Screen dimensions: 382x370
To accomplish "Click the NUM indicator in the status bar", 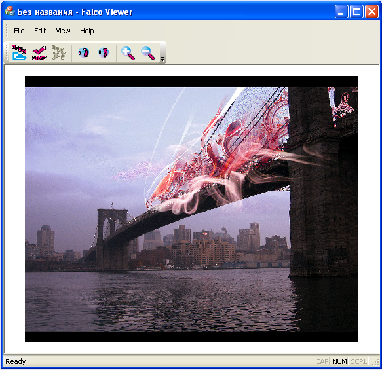I will click(339, 361).
